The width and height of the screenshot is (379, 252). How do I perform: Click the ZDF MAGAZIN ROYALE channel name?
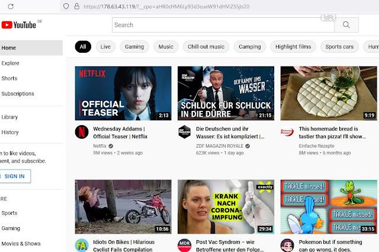[x=220, y=146]
